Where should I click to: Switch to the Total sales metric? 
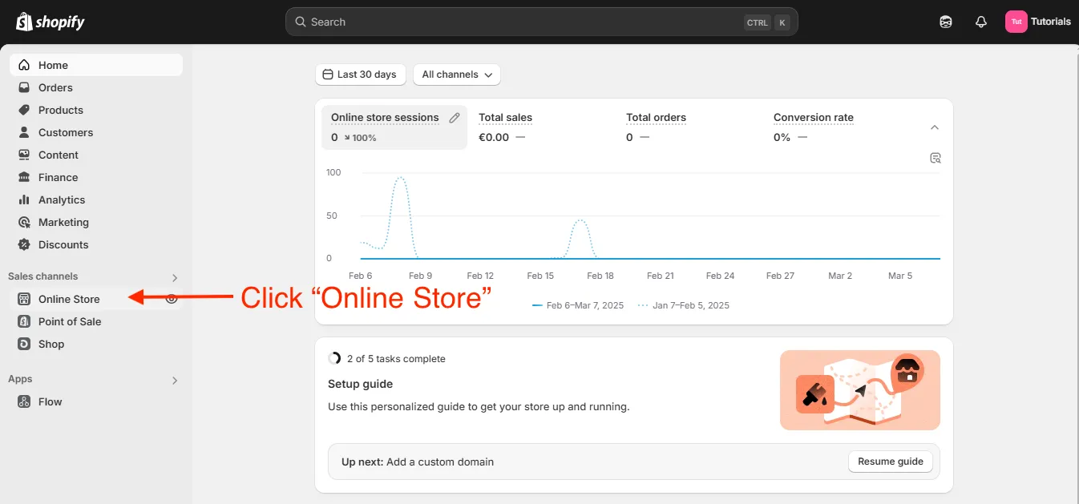(x=505, y=117)
